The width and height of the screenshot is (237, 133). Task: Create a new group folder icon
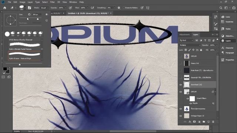(x=204, y=122)
